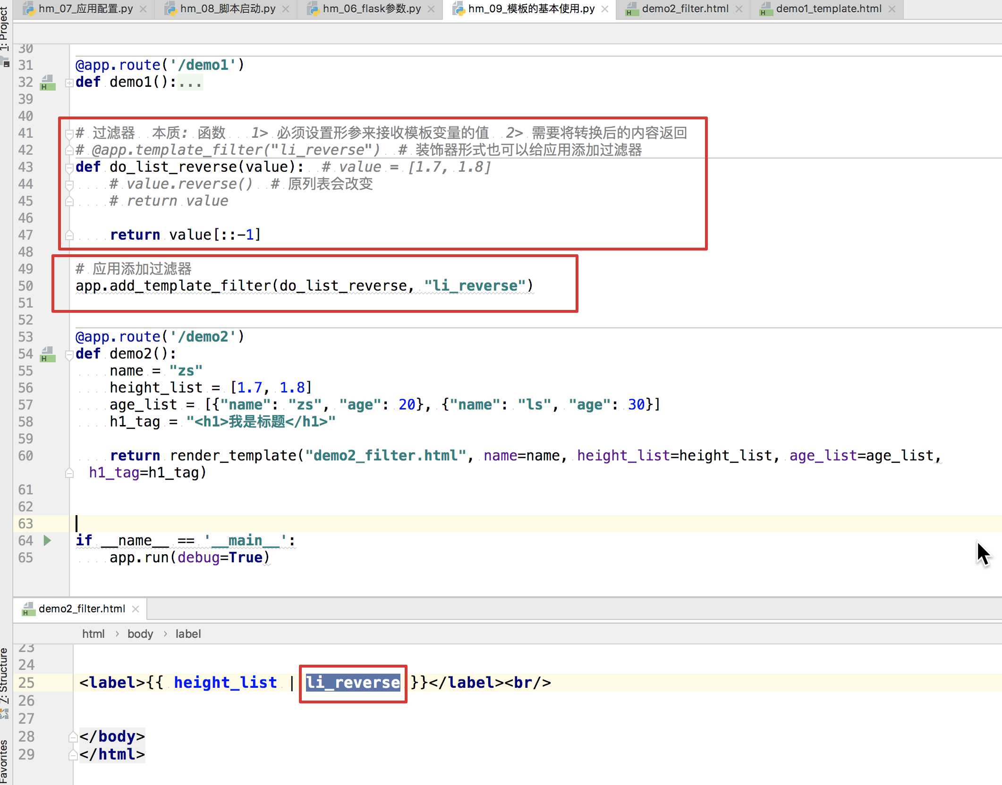1002x785 pixels.
Task: Close hm_06_flask参数.py tab
Action: pyautogui.click(x=431, y=9)
